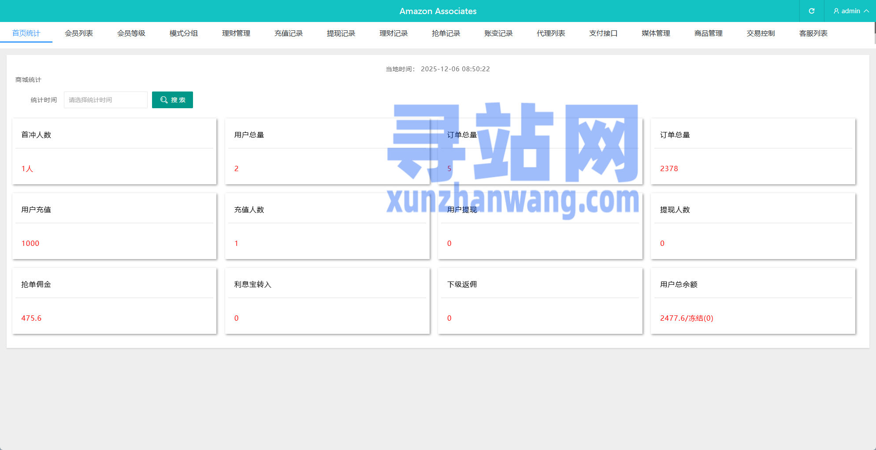Switch to the 抢单记录 tab
The height and width of the screenshot is (450, 876).
pyautogui.click(x=445, y=33)
